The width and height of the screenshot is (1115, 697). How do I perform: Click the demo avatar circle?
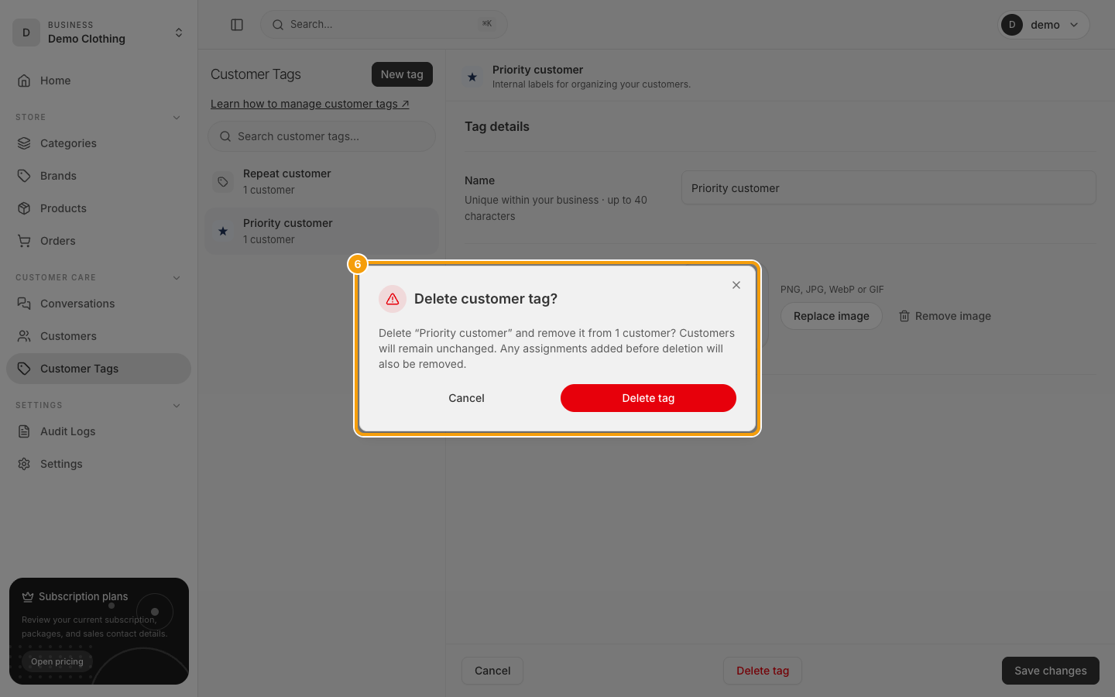click(x=1012, y=25)
